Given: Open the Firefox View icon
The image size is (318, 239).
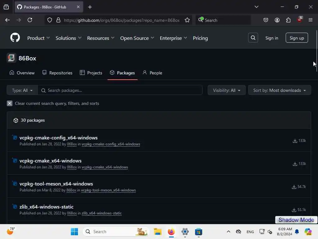Looking at the screenshot, I should click(x=6, y=7).
